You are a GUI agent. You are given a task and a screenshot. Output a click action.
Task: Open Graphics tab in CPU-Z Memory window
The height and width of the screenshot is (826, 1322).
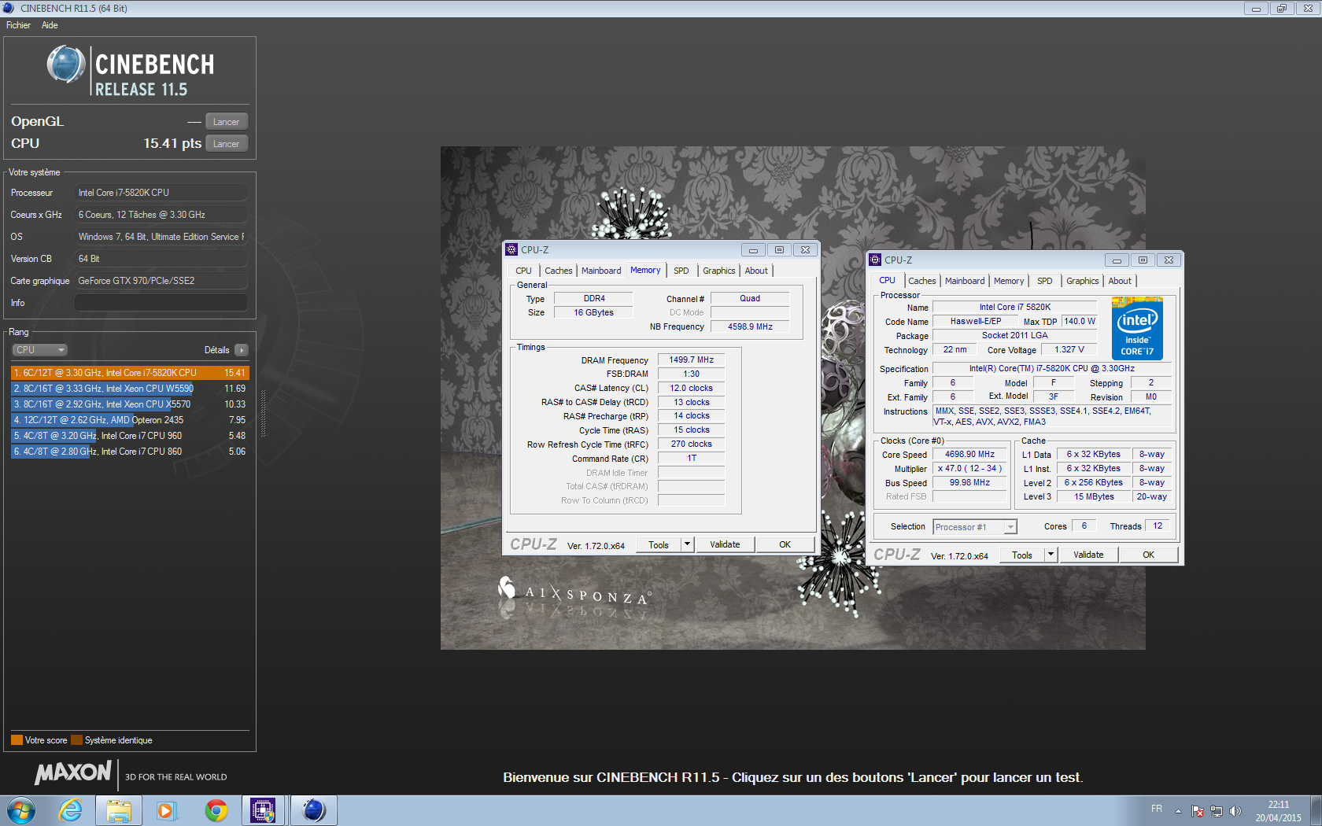pyautogui.click(x=719, y=271)
